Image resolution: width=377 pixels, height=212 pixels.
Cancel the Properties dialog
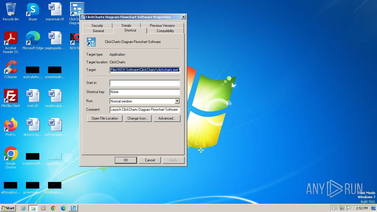pyautogui.click(x=150, y=160)
